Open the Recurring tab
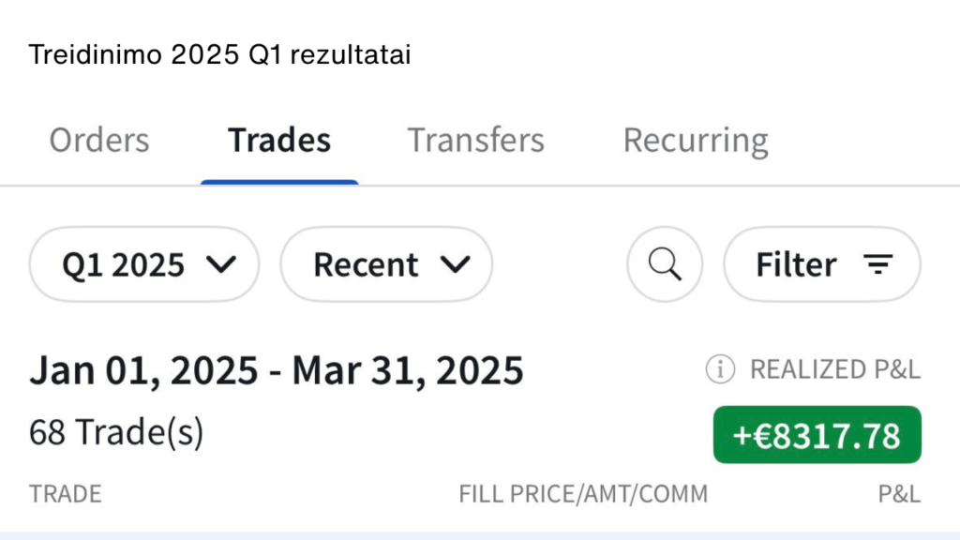The image size is (960, 540). [696, 141]
